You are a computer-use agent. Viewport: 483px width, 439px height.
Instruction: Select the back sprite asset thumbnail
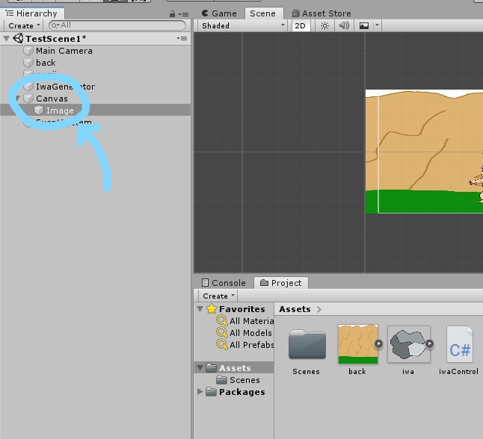(x=357, y=344)
